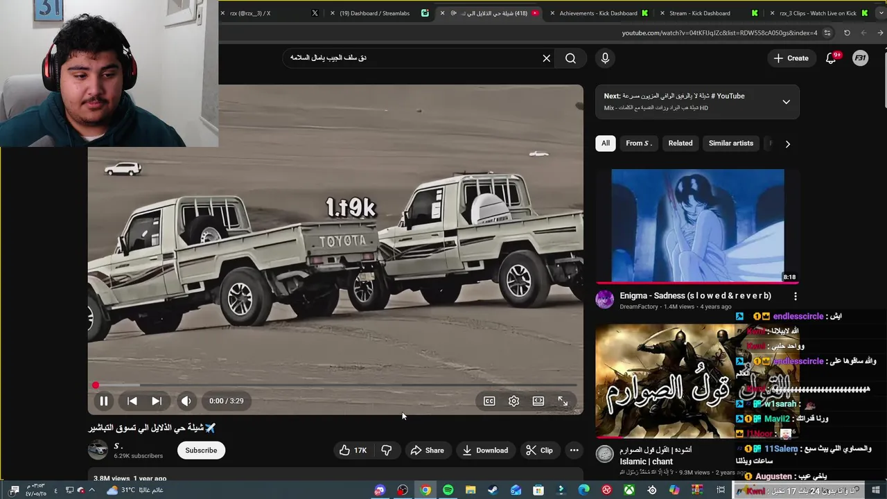Open the player settings gear
This screenshot has width=887, height=499.
click(x=513, y=401)
